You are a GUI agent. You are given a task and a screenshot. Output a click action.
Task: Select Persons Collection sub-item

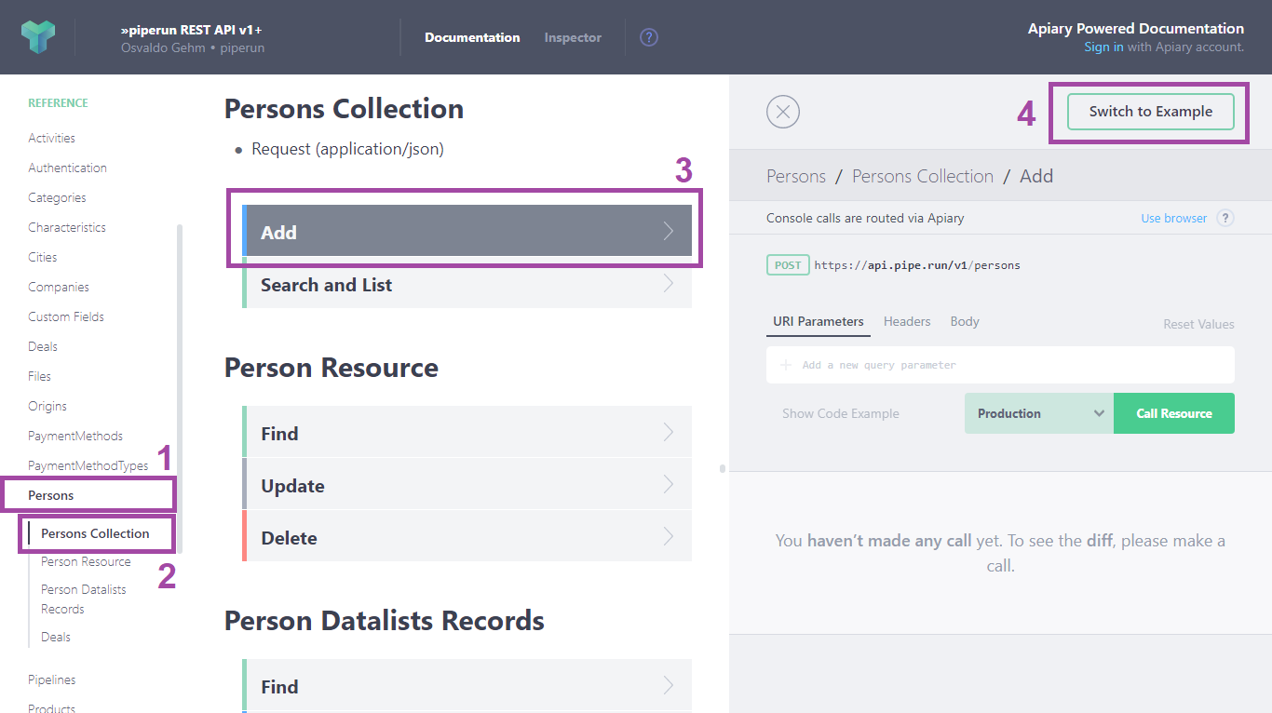[x=95, y=533]
